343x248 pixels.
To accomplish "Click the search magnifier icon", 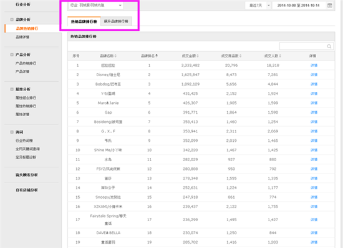I will pyautogui.click(x=329, y=46).
